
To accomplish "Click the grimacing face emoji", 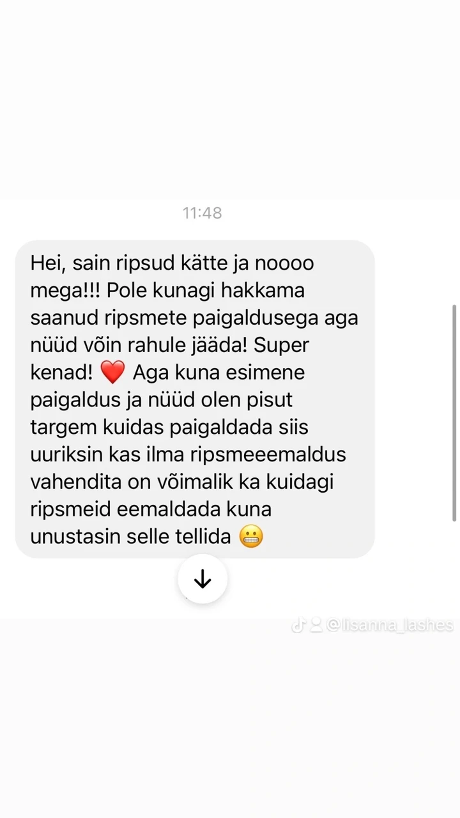I will pos(251,537).
